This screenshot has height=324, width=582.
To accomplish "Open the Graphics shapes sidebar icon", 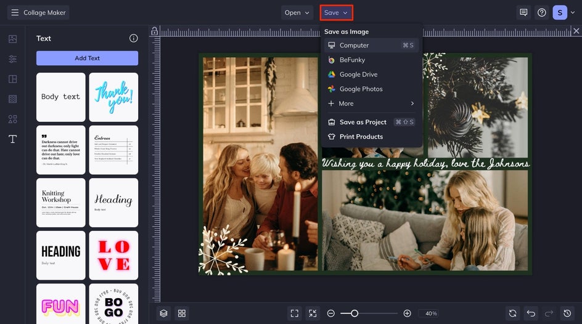I will pyautogui.click(x=12, y=119).
